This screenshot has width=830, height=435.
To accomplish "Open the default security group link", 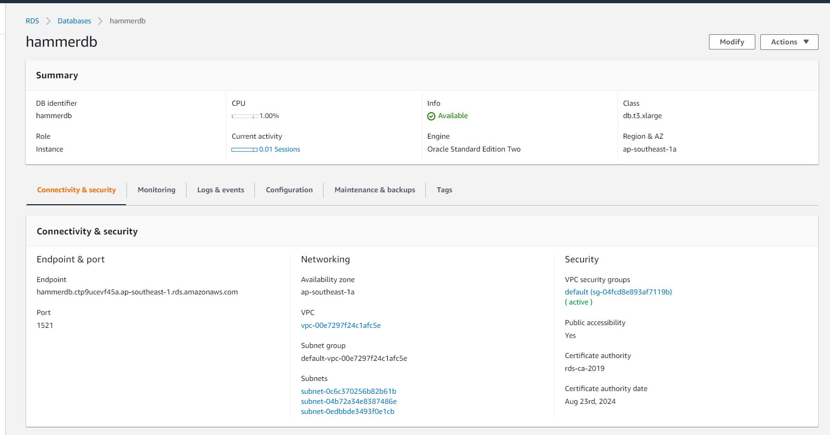I will tap(618, 292).
